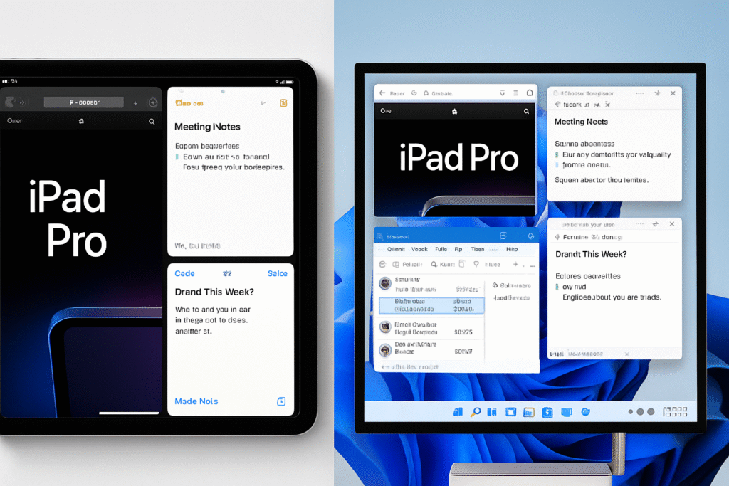Open the ellipsis menu in Meeting Neets window
The image size is (729, 486).
coord(640,93)
